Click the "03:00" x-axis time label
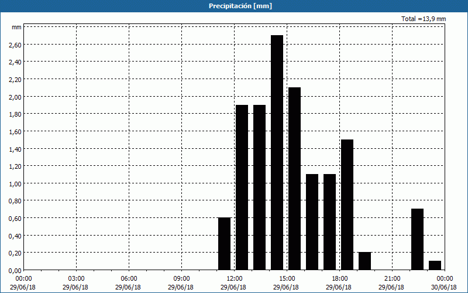This screenshot has height=293, width=468. tap(77, 279)
